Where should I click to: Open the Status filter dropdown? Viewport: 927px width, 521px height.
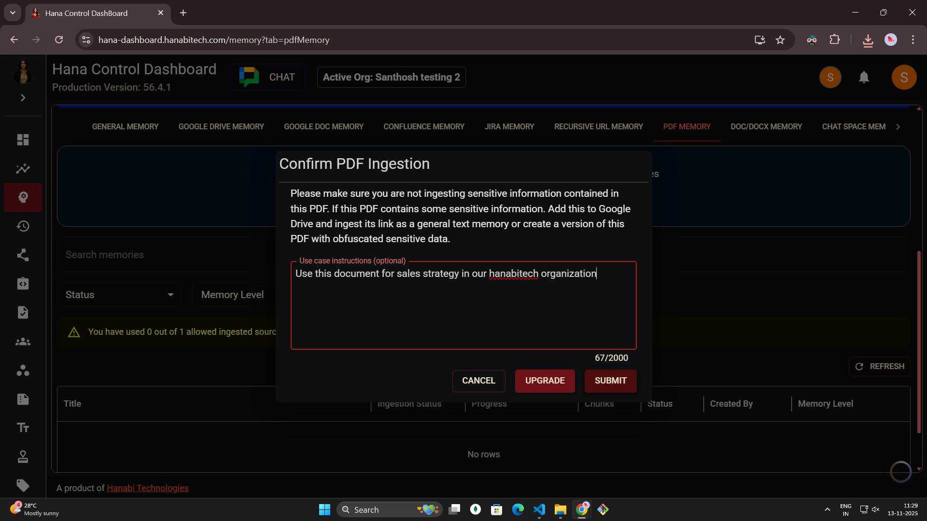click(x=119, y=294)
